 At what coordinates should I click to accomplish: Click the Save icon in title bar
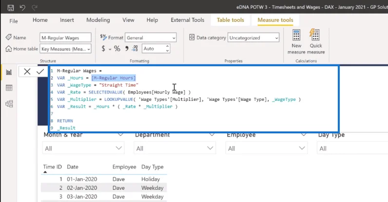tap(11, 8)
